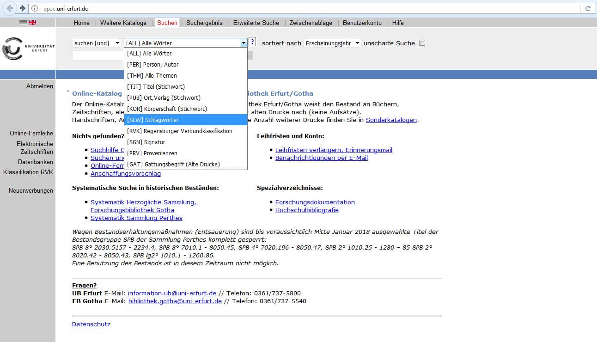Expand the Erscheinungsjahr sort dropdown
597x342 pixels.
point(332,43)
